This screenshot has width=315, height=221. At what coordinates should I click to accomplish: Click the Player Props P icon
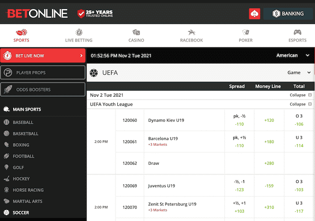(8, 73)
